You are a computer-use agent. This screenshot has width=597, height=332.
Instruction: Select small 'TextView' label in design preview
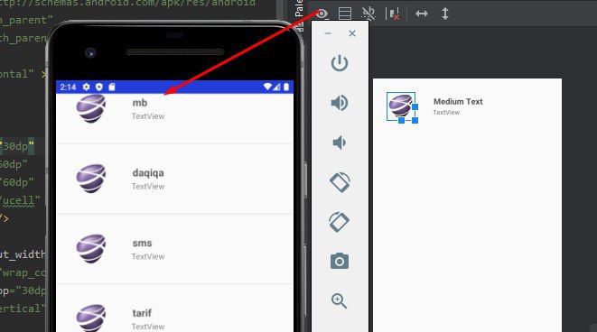(x=446, y=113)
